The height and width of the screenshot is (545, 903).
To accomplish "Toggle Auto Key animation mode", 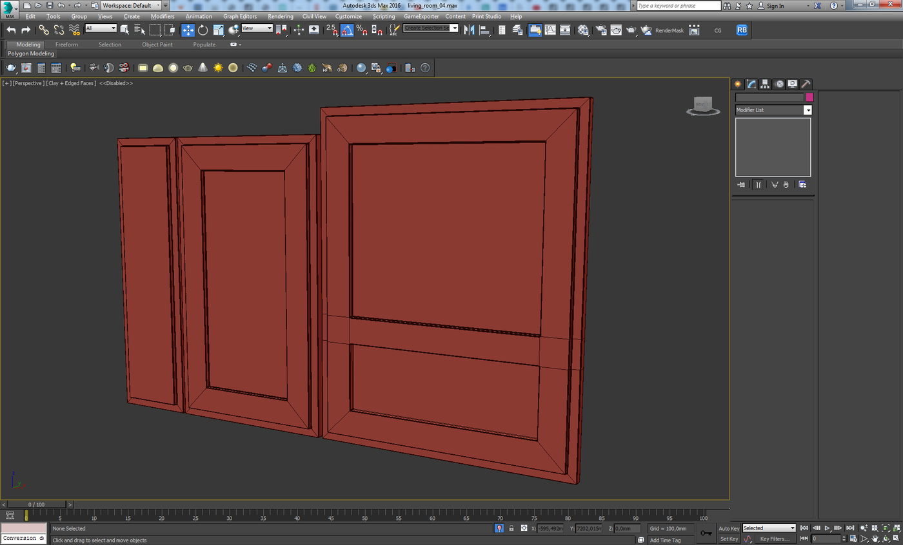I will [729, 528].
